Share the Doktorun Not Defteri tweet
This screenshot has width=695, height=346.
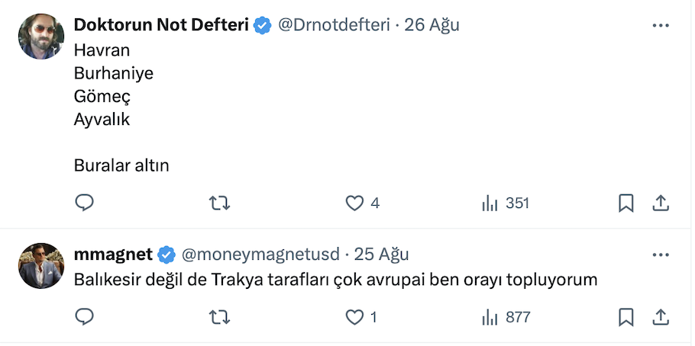click(661, 203)
